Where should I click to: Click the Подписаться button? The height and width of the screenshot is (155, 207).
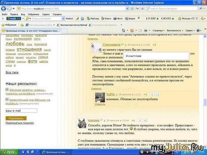16,118
